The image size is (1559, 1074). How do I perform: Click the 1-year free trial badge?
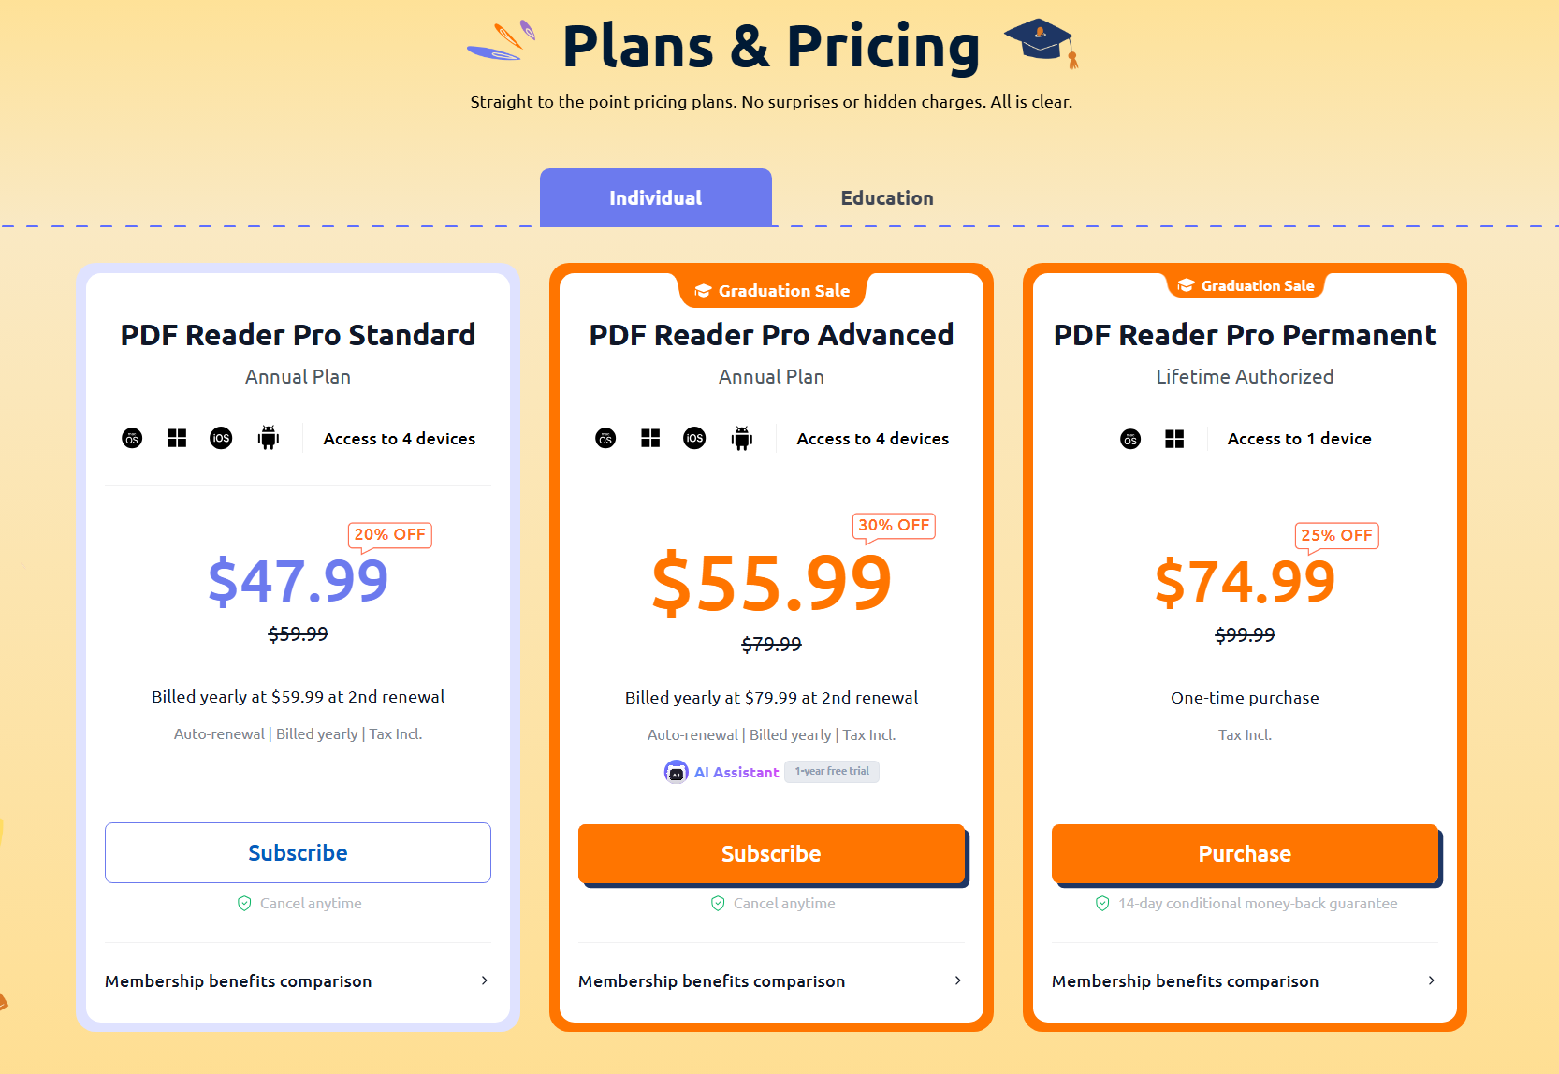pos(832,772)
